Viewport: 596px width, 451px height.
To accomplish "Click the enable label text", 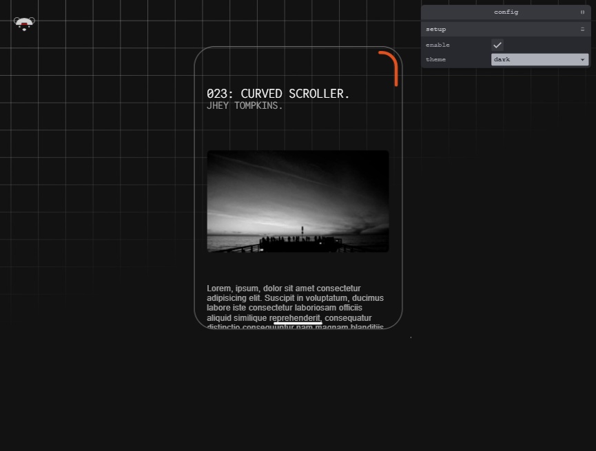I will (x=438, y=45).
